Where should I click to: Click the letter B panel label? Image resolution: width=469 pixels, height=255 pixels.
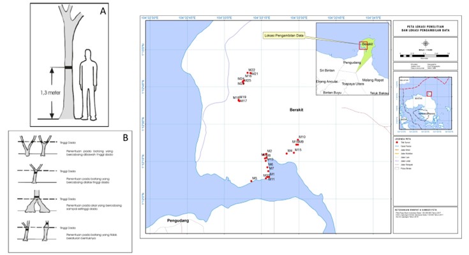(x=124, y=138)
